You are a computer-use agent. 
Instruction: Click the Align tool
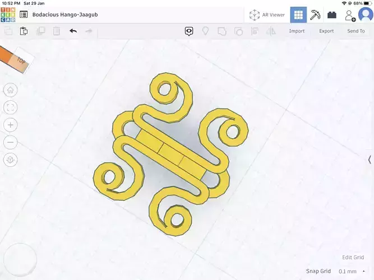pos(255,31)
